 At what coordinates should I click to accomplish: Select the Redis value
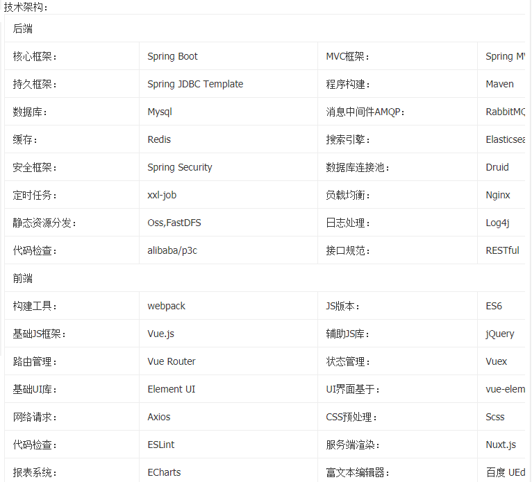click(x=159, y=139)
